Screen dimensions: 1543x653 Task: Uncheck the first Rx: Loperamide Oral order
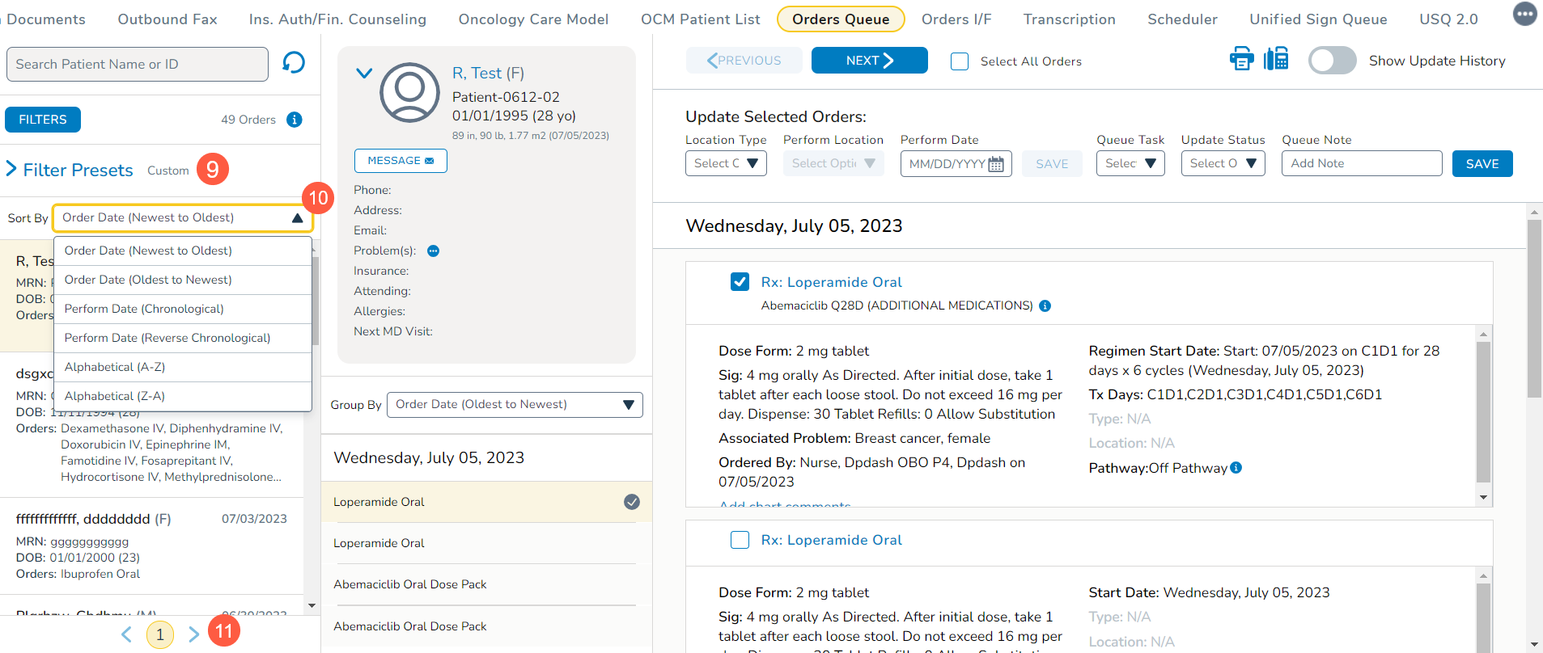[x=740, y=282]
